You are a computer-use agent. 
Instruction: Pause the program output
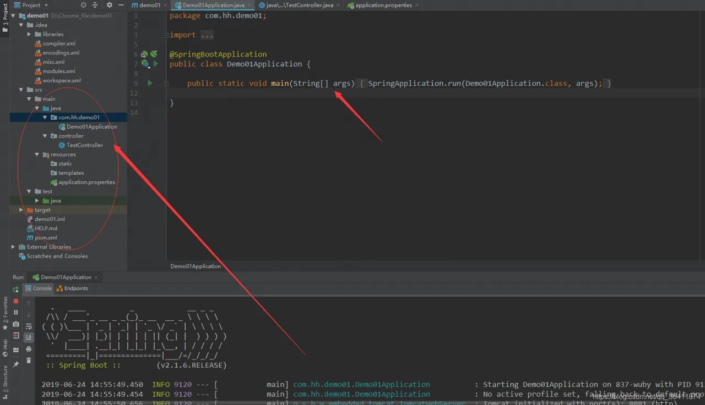click(16, 313)
